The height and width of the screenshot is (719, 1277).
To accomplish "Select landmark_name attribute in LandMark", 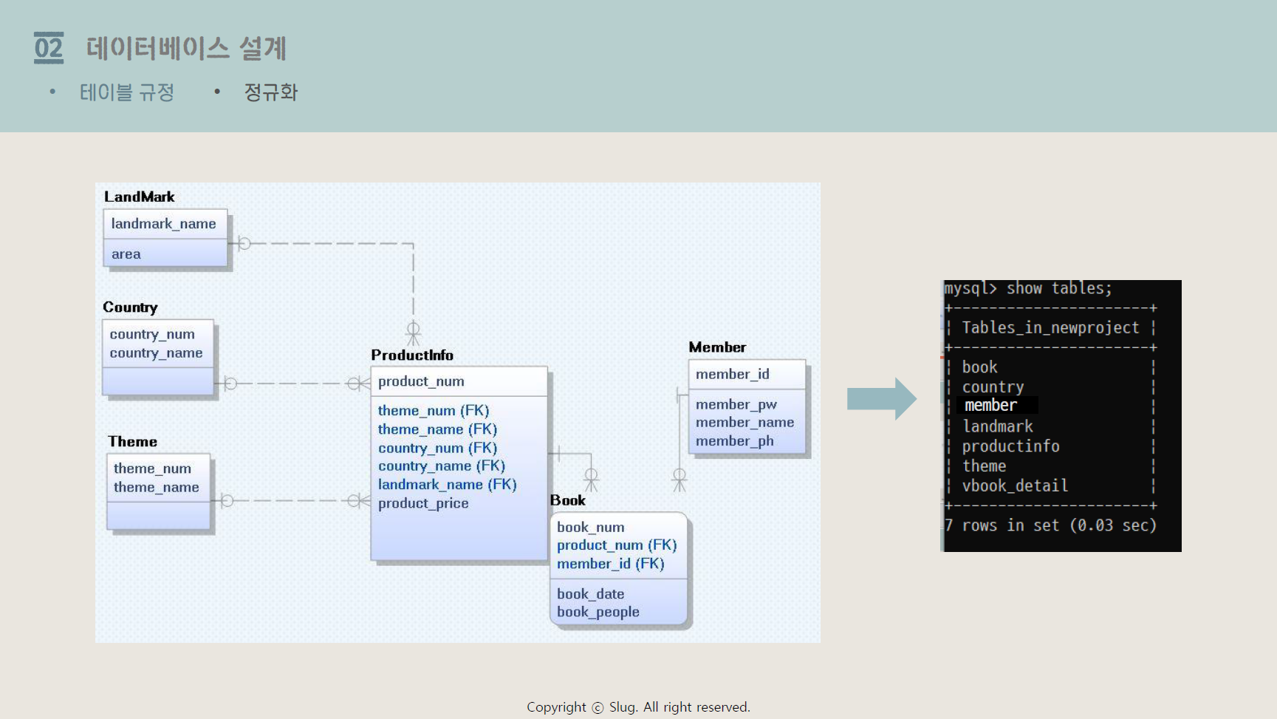I will (164, 224).
